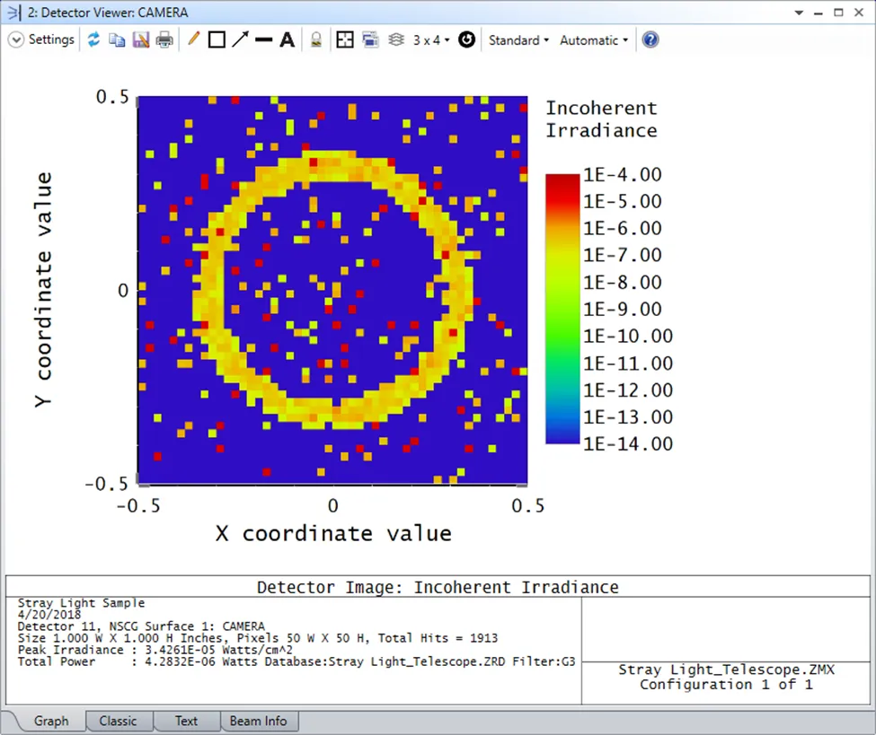Click the zoom-to-fit crosshair icon
Screen dimensions: 876x735
(344, 40)
